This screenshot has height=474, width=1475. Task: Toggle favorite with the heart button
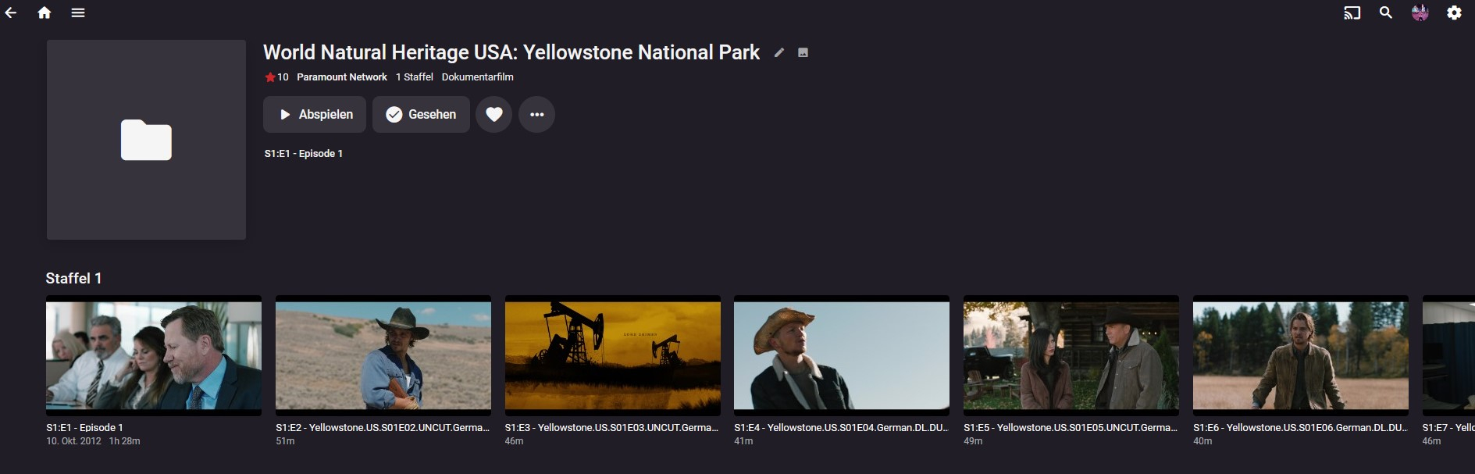494,115
